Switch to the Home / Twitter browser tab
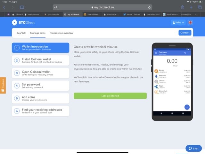205x154 pixels. [132, 14]
